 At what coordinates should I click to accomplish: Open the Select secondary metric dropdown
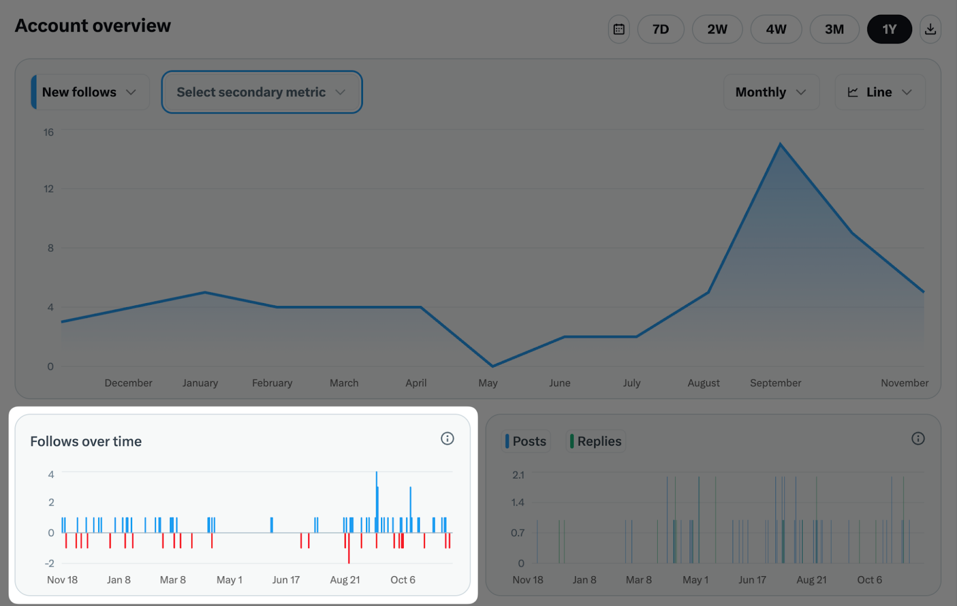tap(261, 92)
